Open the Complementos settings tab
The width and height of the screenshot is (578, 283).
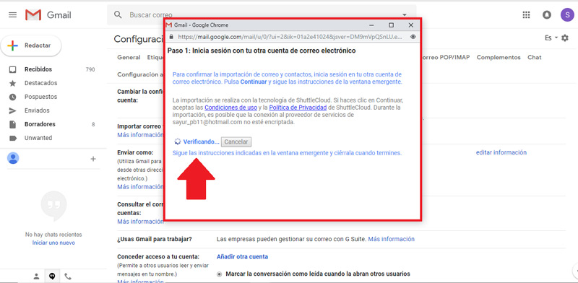[499, 58]
